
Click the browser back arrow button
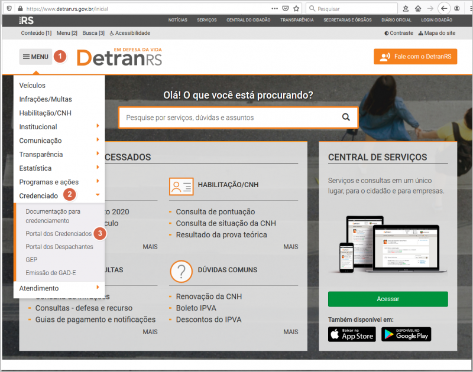click(444, 8)
